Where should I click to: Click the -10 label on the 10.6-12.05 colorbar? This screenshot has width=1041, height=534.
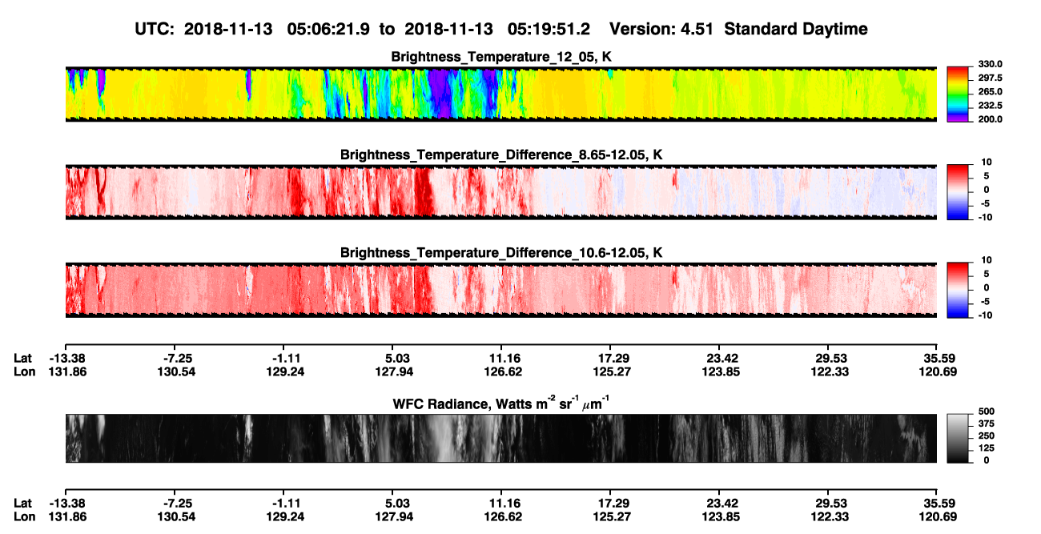click(987, 315)
